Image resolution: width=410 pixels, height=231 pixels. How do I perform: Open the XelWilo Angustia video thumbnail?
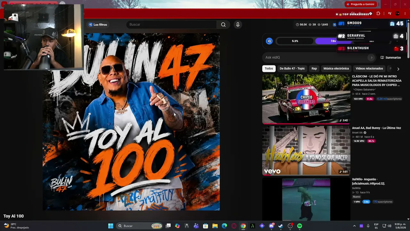(306, 200)
